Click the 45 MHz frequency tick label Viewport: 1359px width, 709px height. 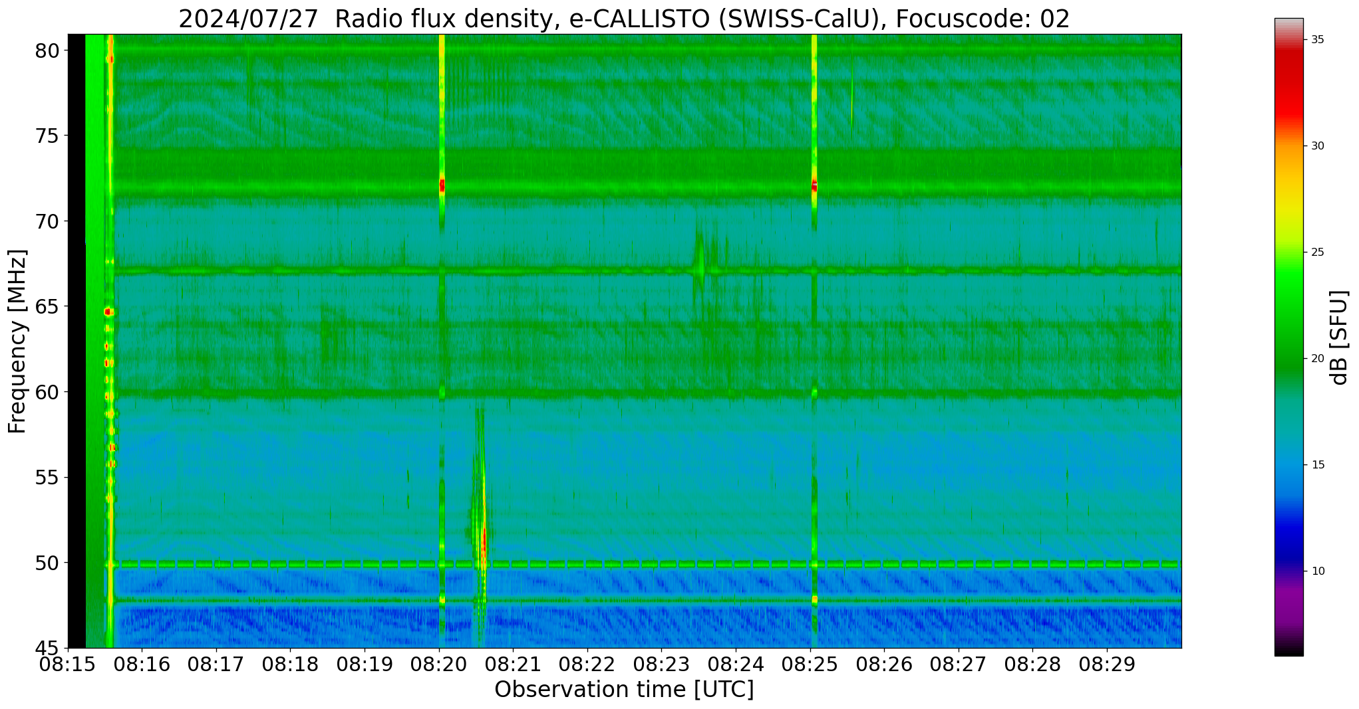[x=47, y=649]
